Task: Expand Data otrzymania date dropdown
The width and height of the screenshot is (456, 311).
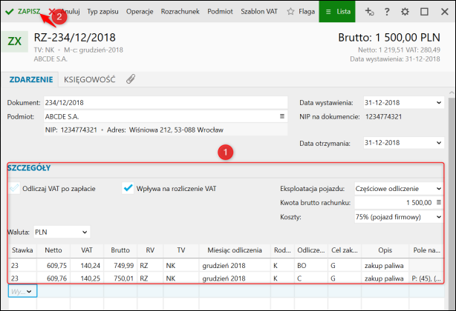Action: (439, 143)
